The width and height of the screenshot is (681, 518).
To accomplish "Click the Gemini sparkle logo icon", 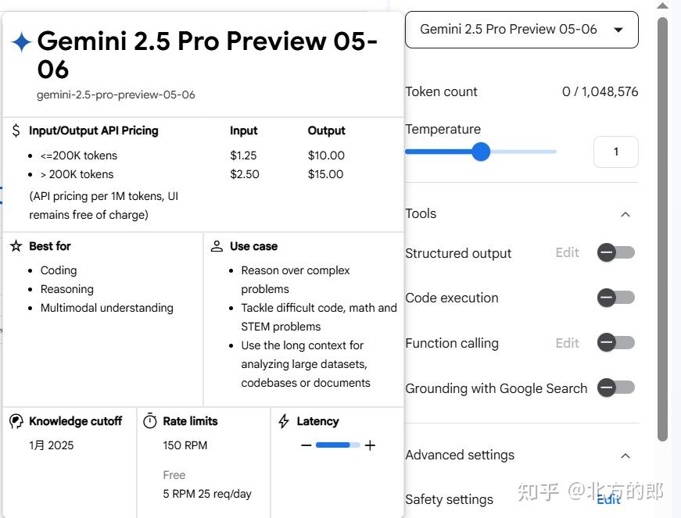I will [21, 41].
